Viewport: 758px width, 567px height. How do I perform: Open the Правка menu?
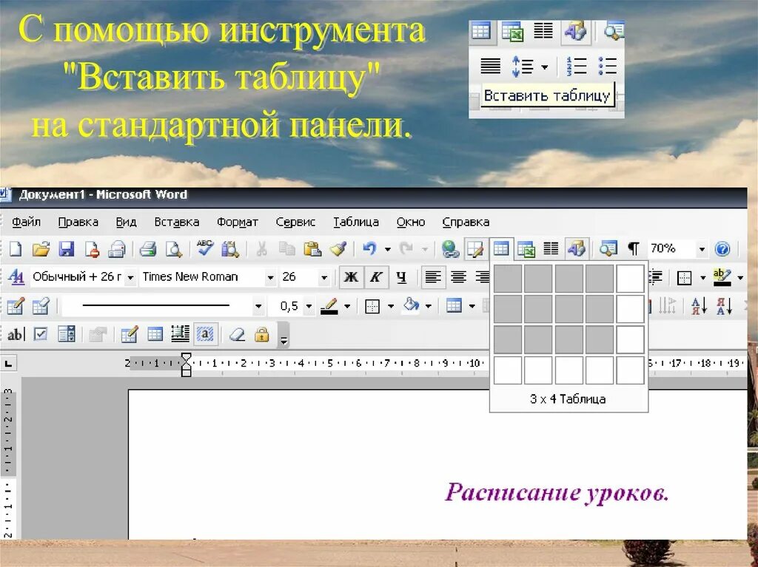(78, 222)
